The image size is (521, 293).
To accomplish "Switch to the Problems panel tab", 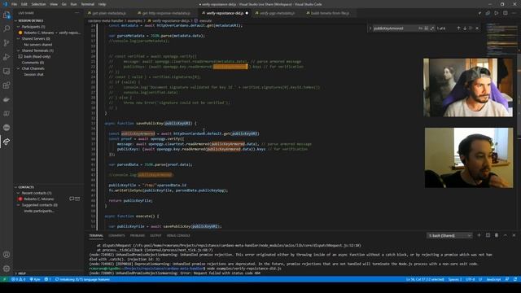I will click(x=138, y=235).
